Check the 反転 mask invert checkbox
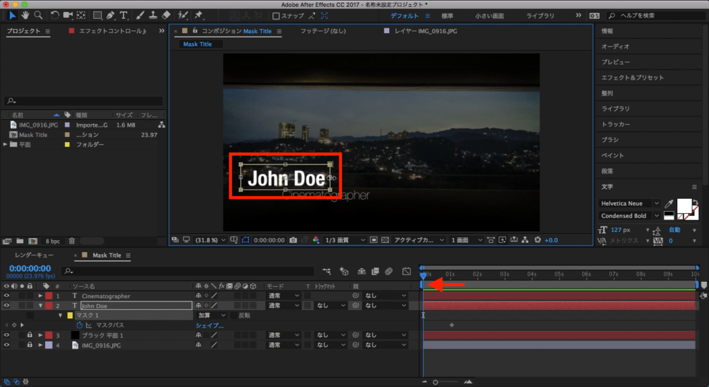 click(x=233, y=315)
